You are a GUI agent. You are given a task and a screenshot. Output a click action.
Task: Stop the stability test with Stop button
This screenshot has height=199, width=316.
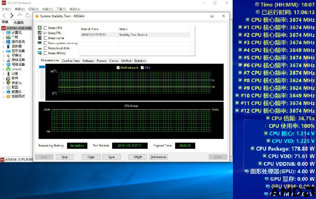[65, 157]
